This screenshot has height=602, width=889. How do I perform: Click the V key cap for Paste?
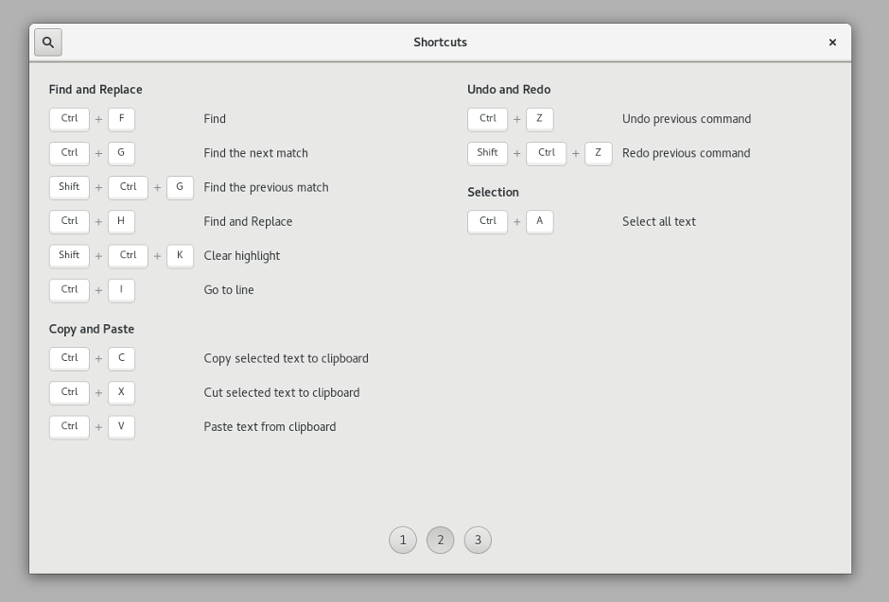click(x=121, y=427)
